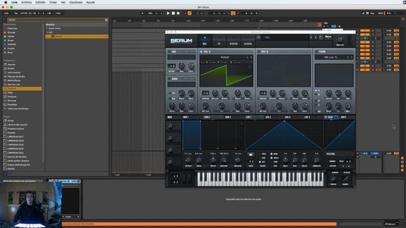Select Plug-ins category in the browser
Viewport: 406px width, 228px height.
click(x=22, y=89)
